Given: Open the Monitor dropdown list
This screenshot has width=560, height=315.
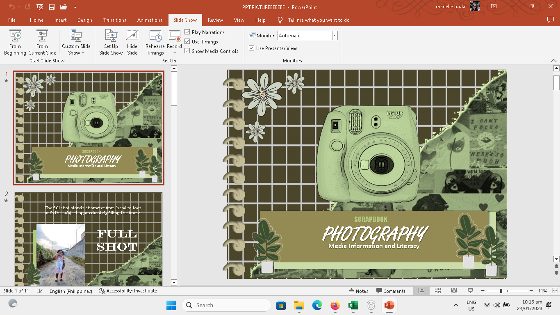Looking at the screenshot, I should pyautogui.click(x=335, y=36).
